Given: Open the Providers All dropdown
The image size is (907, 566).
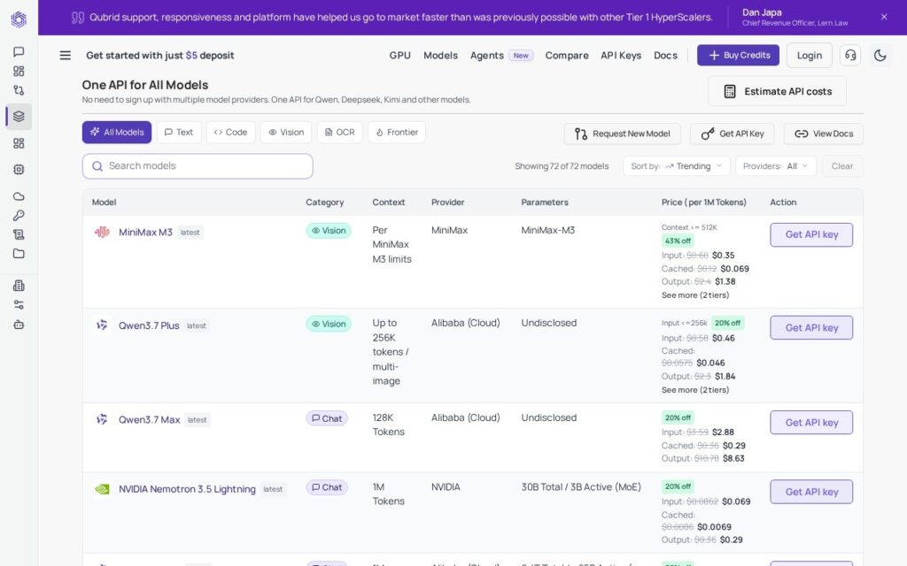Looking at the screenshot, I should click(776, 166).
